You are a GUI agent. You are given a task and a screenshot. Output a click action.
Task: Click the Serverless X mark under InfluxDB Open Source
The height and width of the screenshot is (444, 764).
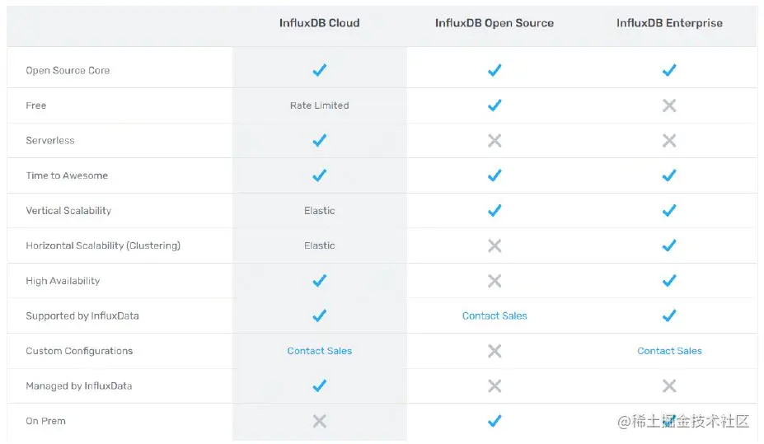pos(494,141)
